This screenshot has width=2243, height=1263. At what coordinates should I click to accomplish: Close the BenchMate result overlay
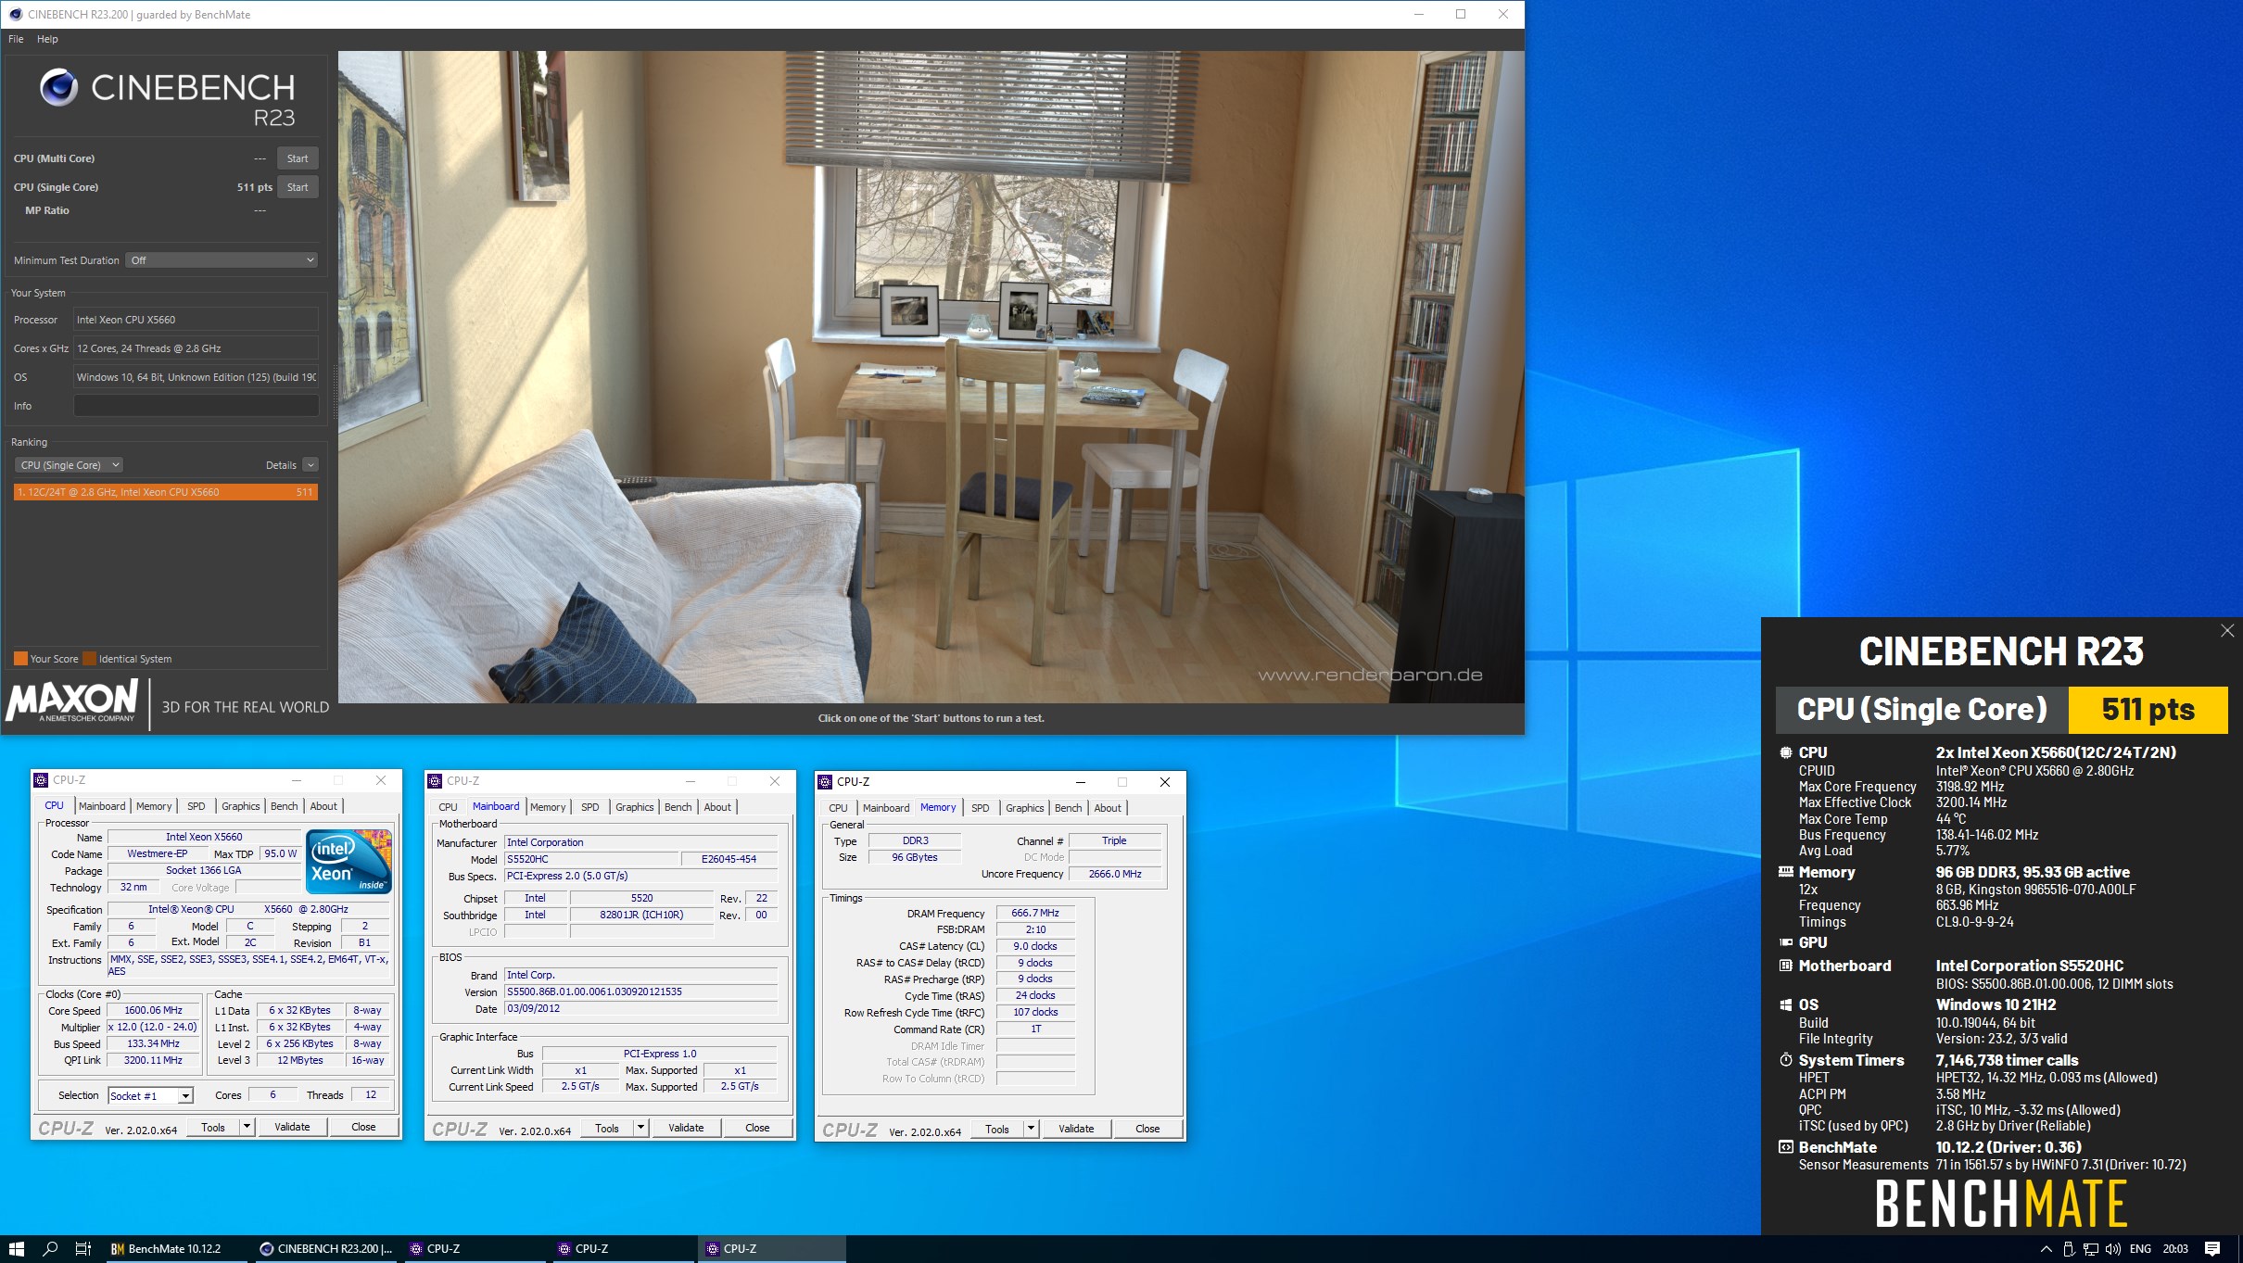pyautogui.click(x=2226, y=631)
